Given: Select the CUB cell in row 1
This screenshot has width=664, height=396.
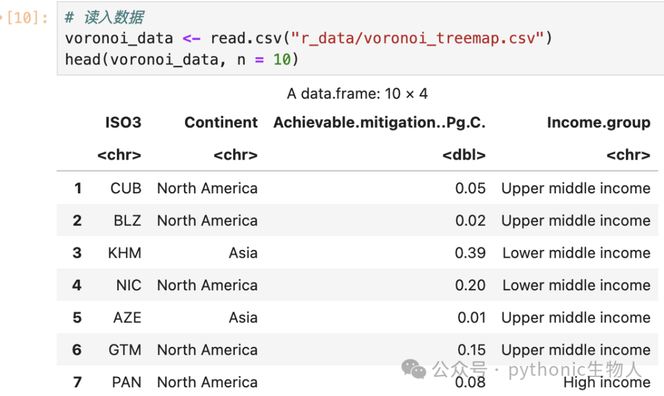Looking at the screenshot, I should [x=126, y=188].
